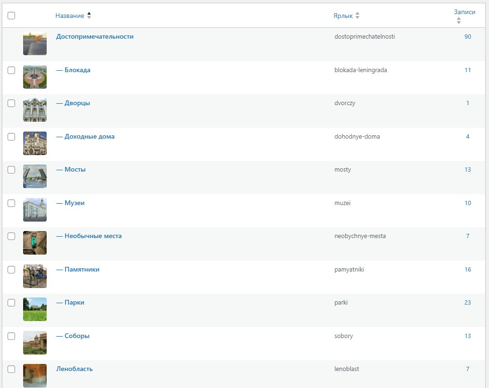Open the 23 posts count for Парки
This screenshot has height=388, width=489.
pos(468,303)
